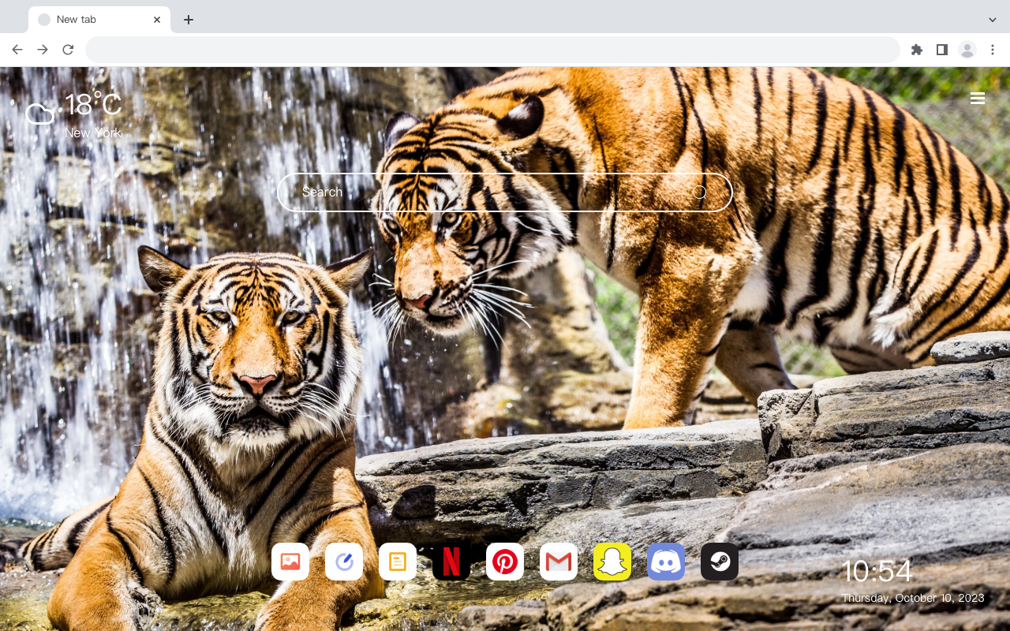Open the yellow notes shortcut
Screen dimensions: 1010x631
tap(398, 562)
